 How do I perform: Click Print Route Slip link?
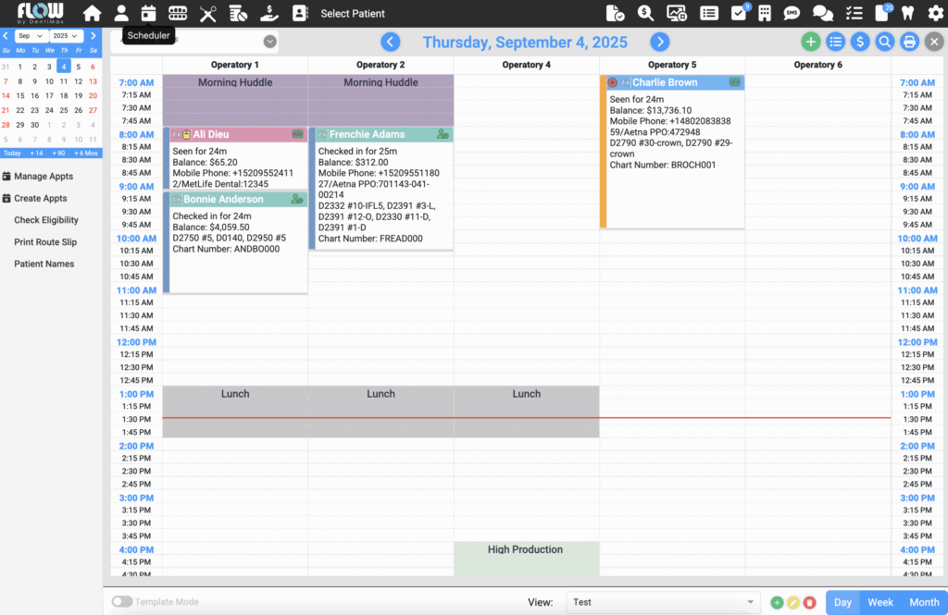45,242
